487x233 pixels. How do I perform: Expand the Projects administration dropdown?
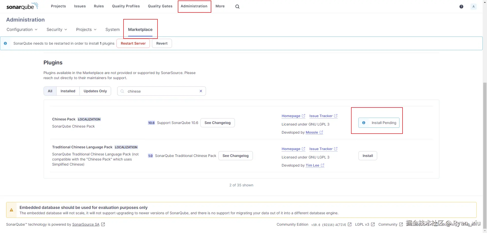pyautogui.click(x=86, y=29)
